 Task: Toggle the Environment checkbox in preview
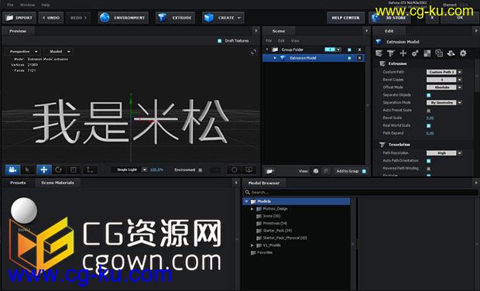pos(201,169)
